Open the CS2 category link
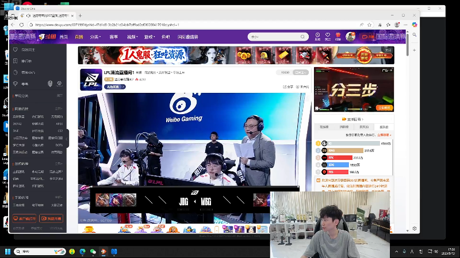460x258 pixels. [60, 131]
